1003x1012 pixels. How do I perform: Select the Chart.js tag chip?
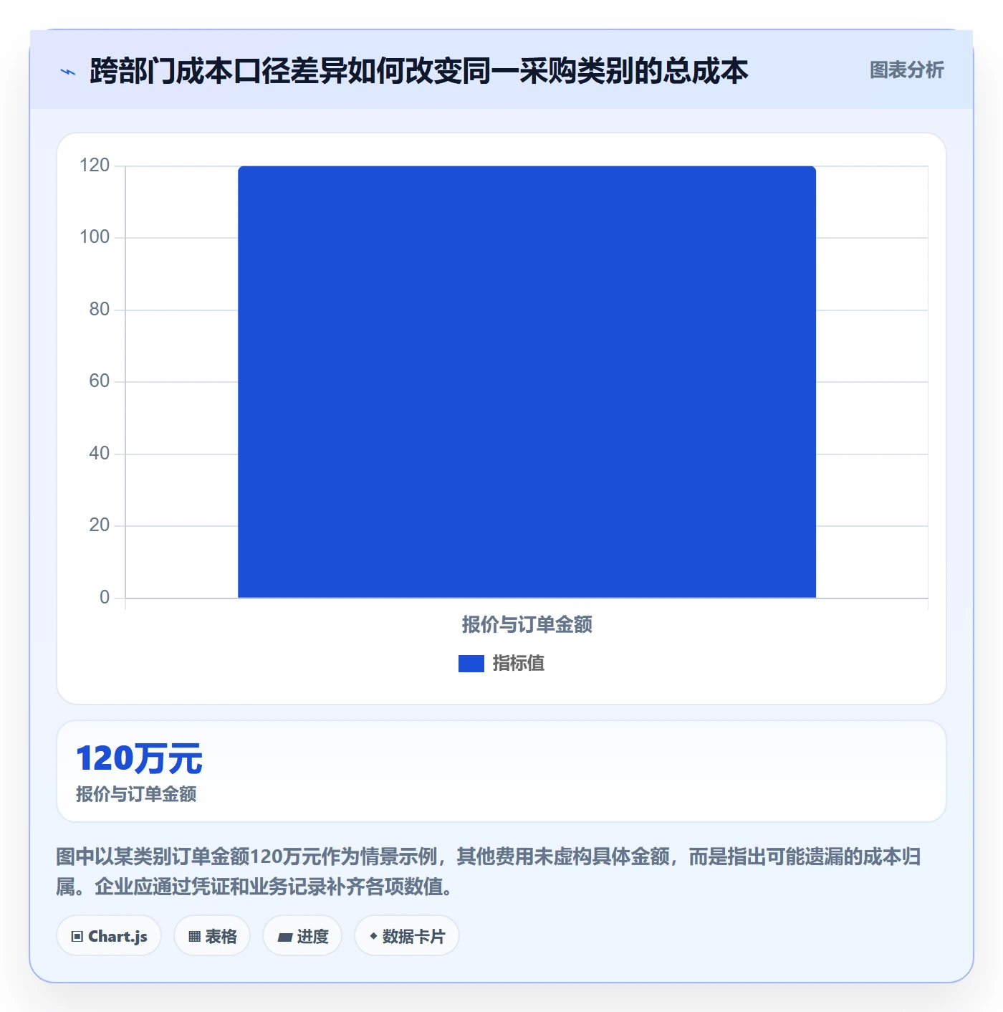[109, 936]
